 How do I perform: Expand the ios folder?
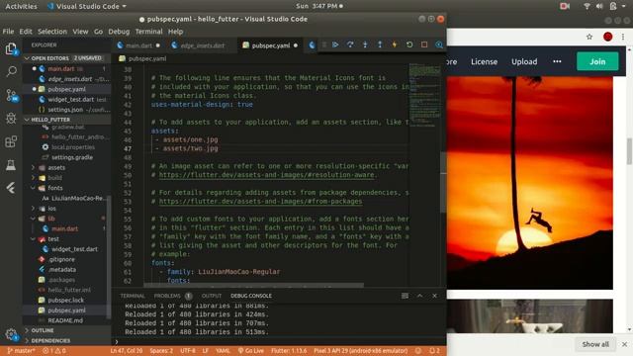point(51,209)
